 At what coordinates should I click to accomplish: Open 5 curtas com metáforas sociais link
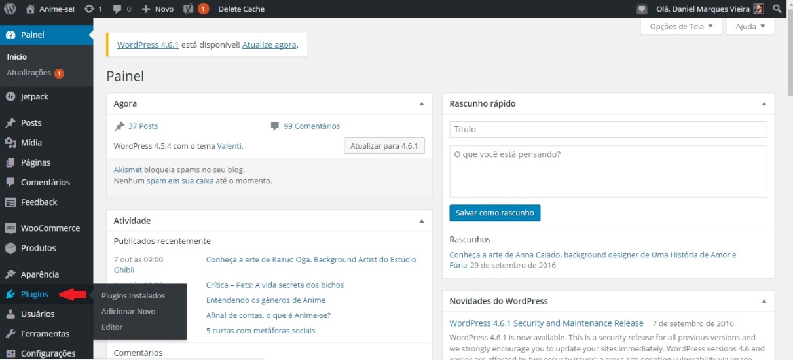pos(261,331)
